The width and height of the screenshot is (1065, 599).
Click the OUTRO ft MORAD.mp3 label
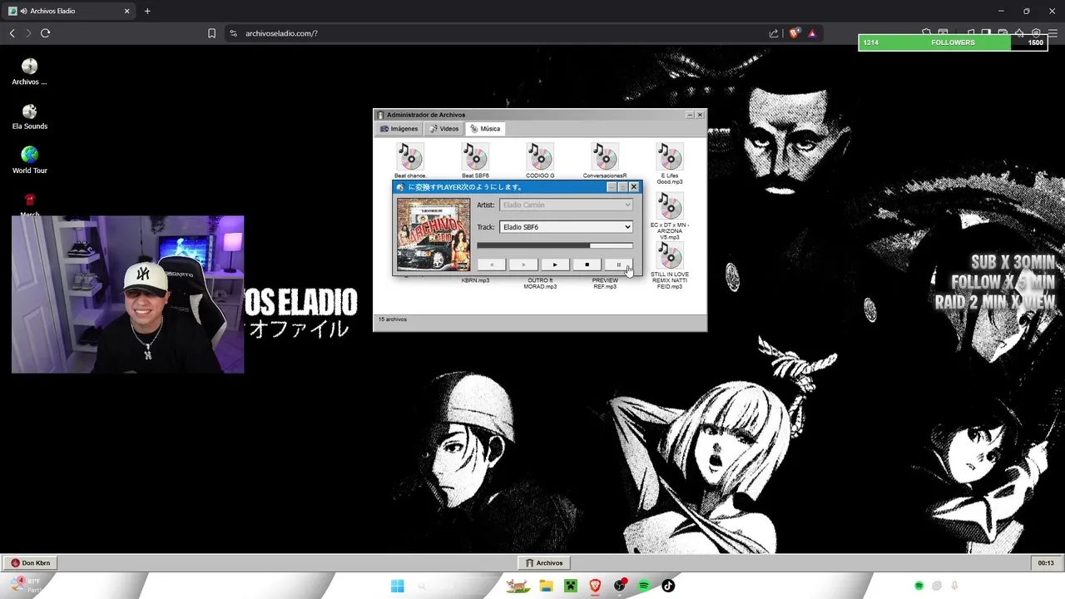540,284
